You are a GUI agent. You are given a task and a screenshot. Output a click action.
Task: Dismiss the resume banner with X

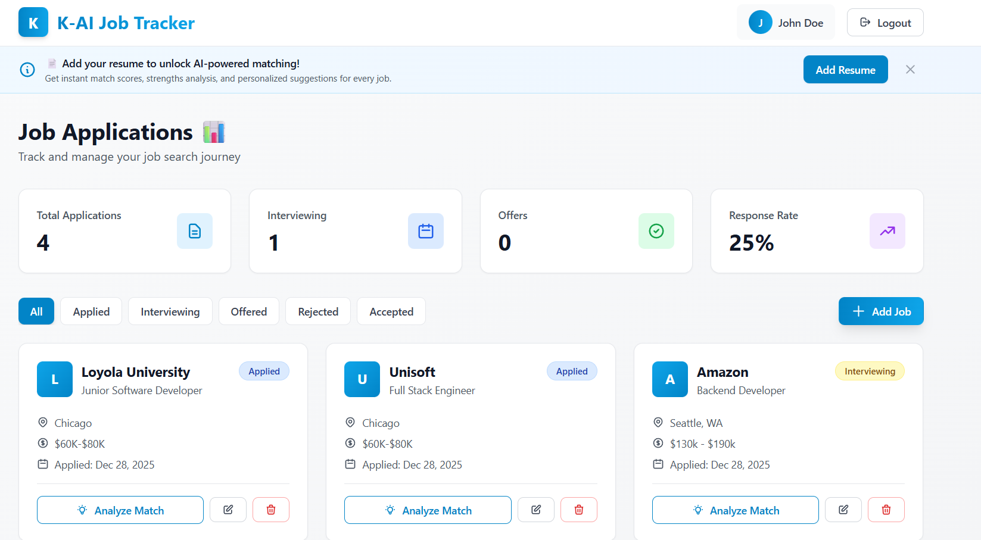click(910, 70)
